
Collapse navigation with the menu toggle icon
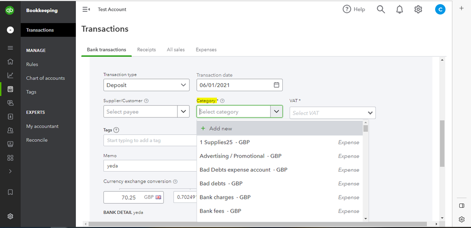[86, 9]
